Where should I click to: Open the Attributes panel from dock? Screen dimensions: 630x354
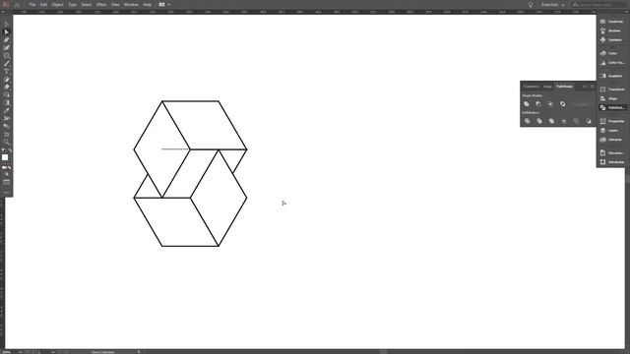tap(611, 162)
